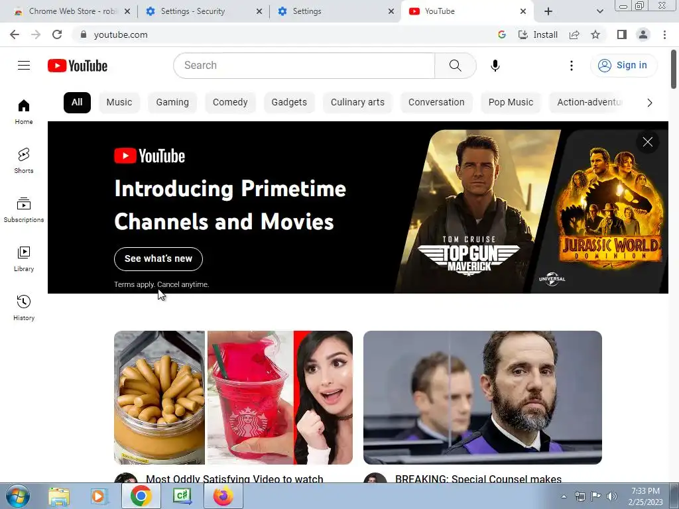Open Chrome profile avatar menu
This screenshot has width=679, height=509.
click(x=643, y=34)
